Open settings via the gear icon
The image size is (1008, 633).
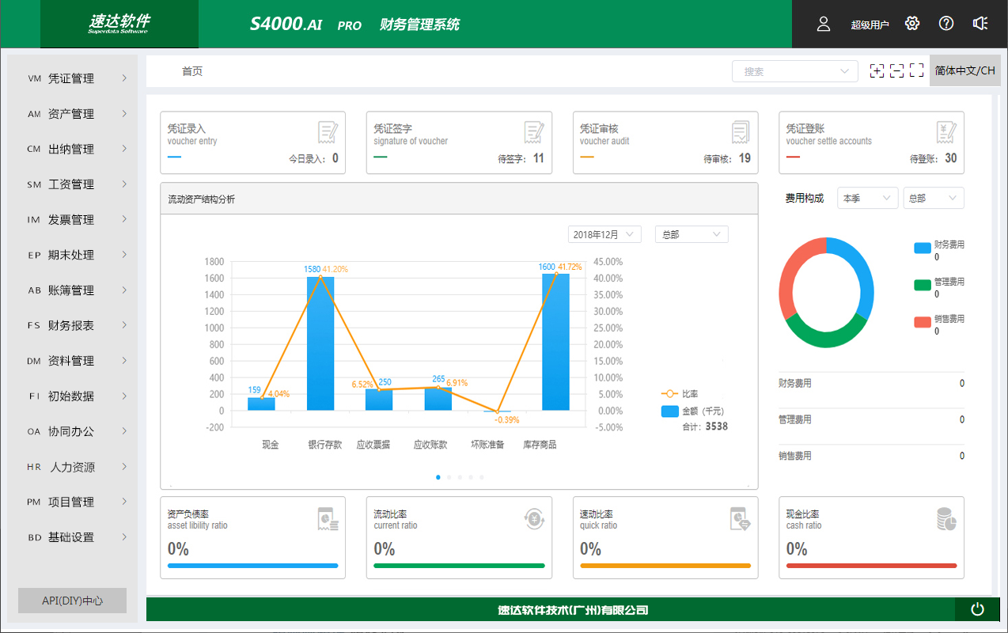[912, 24]
